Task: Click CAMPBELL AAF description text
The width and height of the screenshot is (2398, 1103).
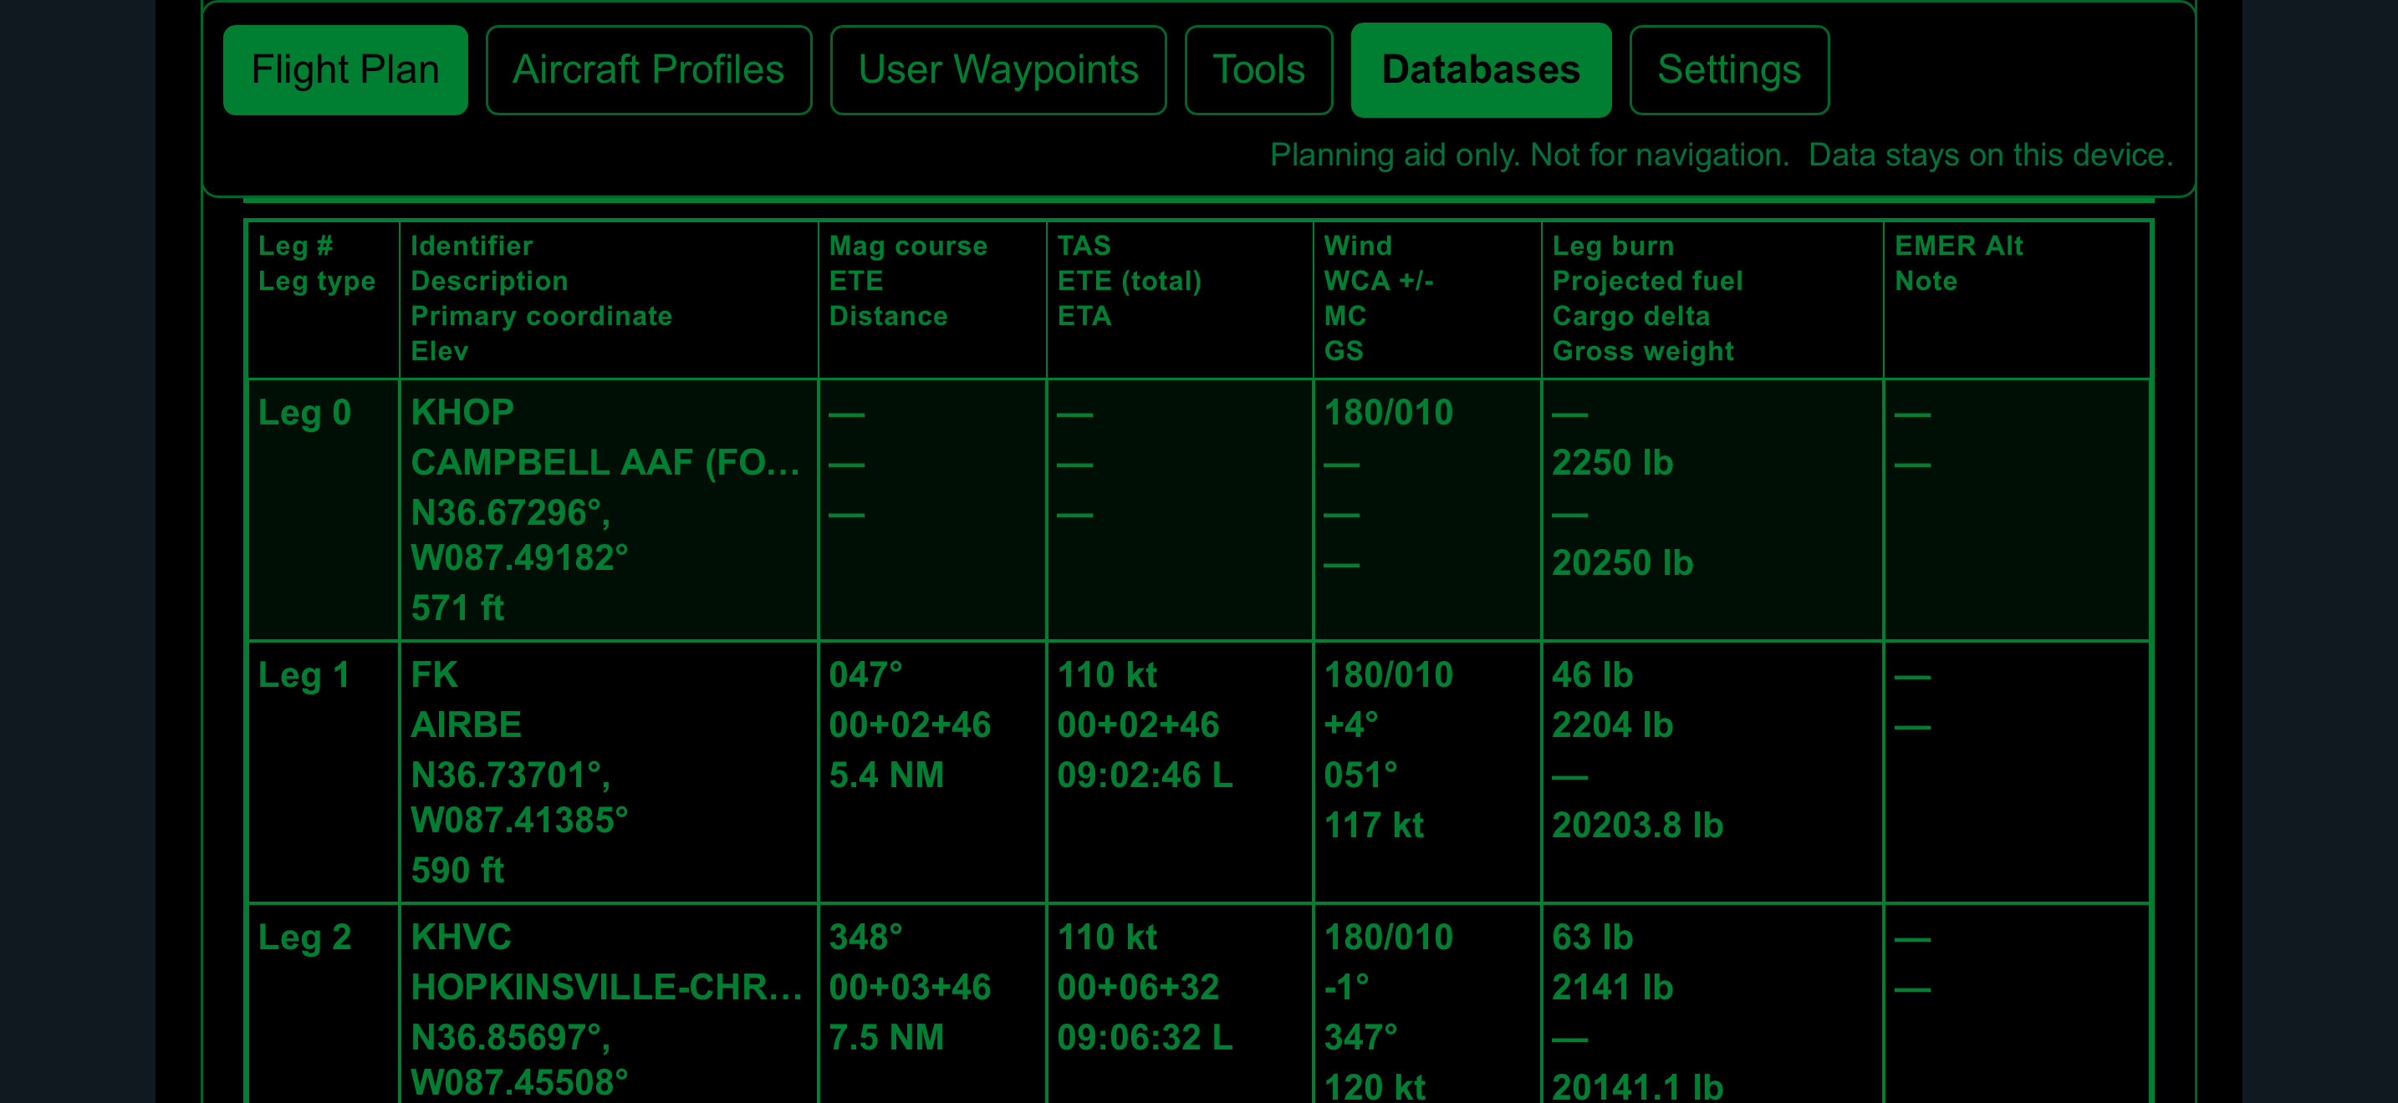Action: pos(606,462)
